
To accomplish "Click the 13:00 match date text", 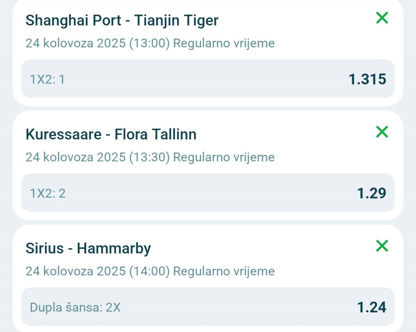I will (x=149, y=43).
